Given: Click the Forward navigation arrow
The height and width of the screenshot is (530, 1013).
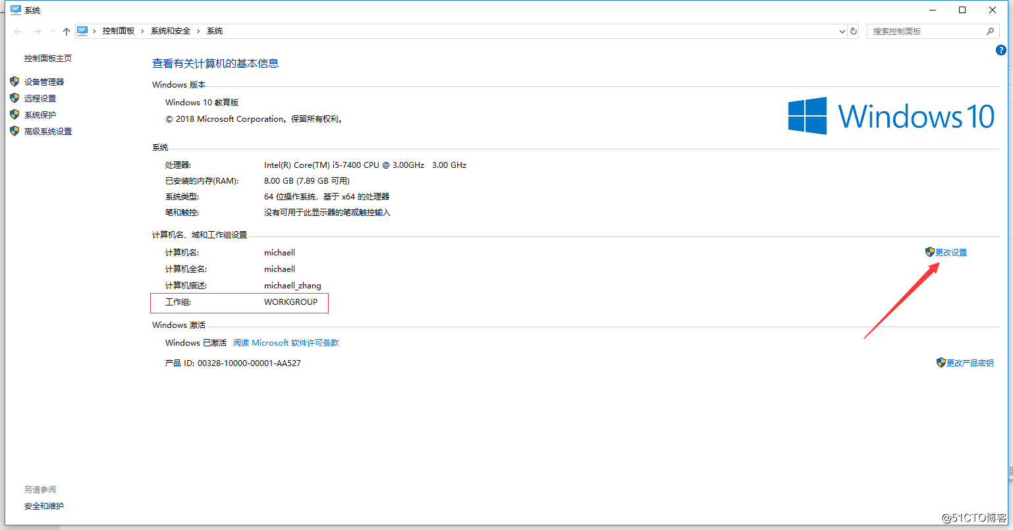Looking at the screenshot, I should 38,32.
